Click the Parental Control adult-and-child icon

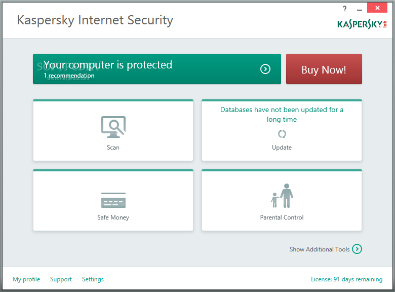(282, 196)
